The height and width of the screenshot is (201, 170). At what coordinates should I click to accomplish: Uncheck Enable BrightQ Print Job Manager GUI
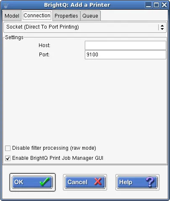pyautogui.click(x=8, y=158)
